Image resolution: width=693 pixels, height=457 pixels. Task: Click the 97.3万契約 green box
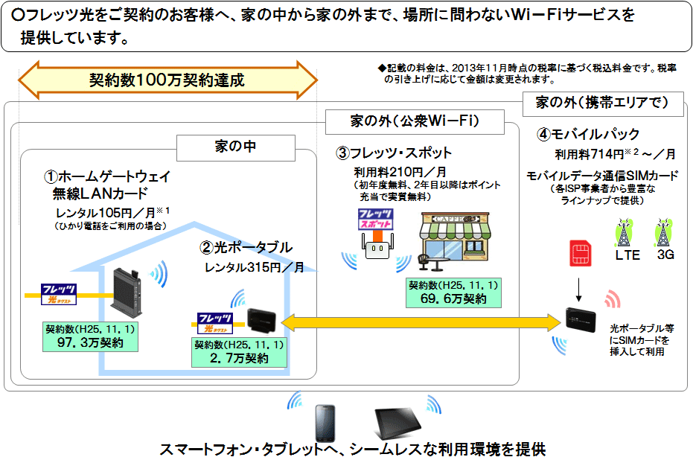pyautogui.click(x=90, y=336)
